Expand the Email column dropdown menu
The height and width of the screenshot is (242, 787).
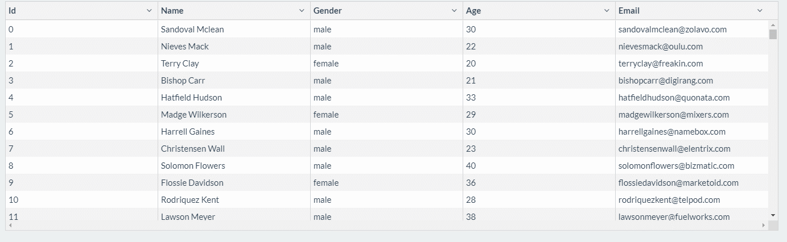[760, 11]
